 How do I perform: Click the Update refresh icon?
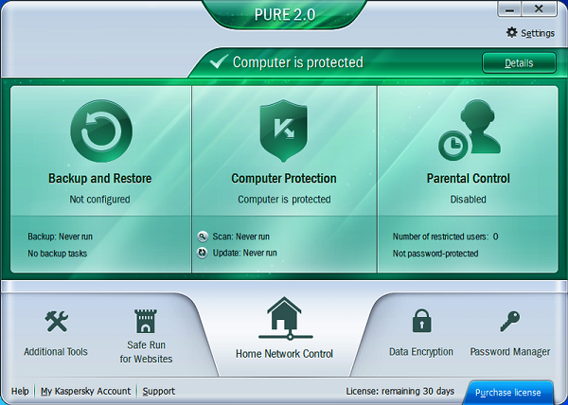203,253
